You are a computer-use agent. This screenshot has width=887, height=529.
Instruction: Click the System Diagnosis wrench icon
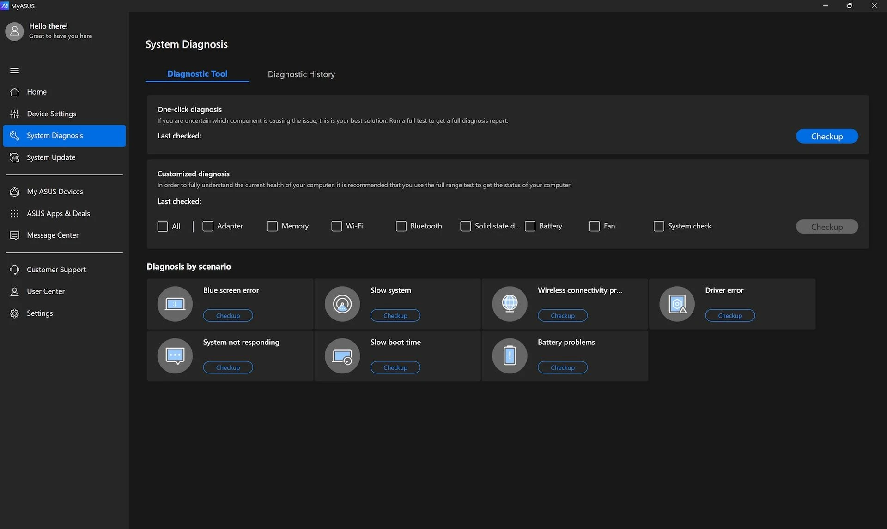tap(14, 135)
